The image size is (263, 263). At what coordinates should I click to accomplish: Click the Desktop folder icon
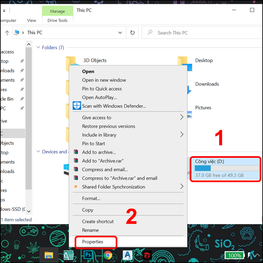coord(185,63)
